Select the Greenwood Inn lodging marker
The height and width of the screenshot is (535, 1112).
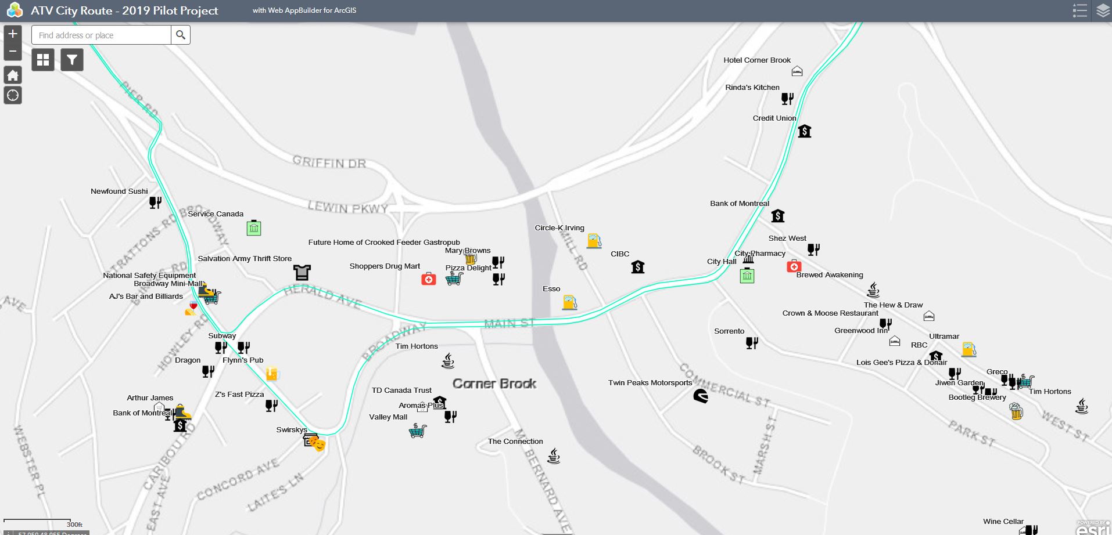895,341
